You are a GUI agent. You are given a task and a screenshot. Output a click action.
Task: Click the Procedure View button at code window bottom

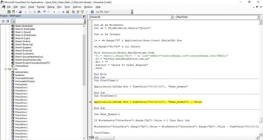(89, 137)
